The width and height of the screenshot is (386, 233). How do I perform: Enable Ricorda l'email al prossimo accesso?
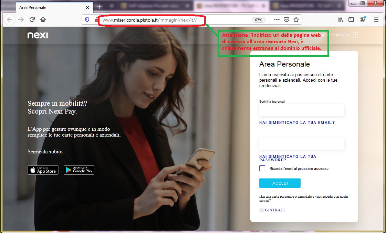coord(262,168)
